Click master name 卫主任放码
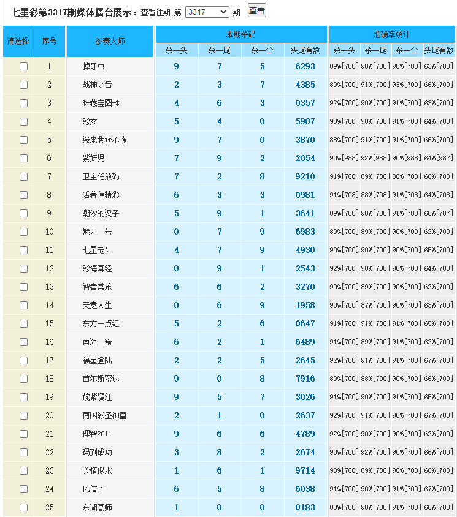Screen dimensions: 457x517 101,177
